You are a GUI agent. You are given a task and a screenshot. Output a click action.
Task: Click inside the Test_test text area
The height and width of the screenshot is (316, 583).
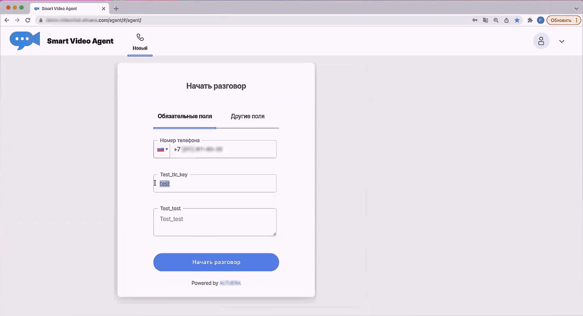click(215, 222)
